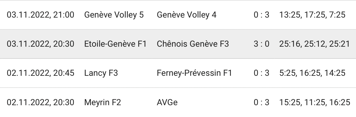Open the Genève Volley 4 team entry
356x117 pixels.
click(187, 15)
